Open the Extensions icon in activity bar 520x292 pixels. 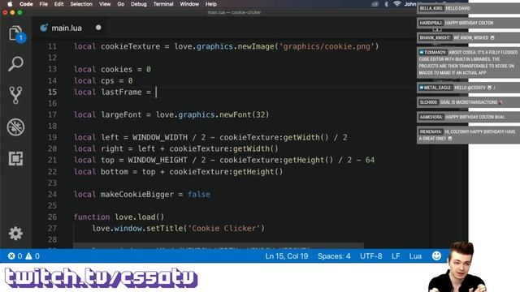pyautogui.click(x=15, y=158)
